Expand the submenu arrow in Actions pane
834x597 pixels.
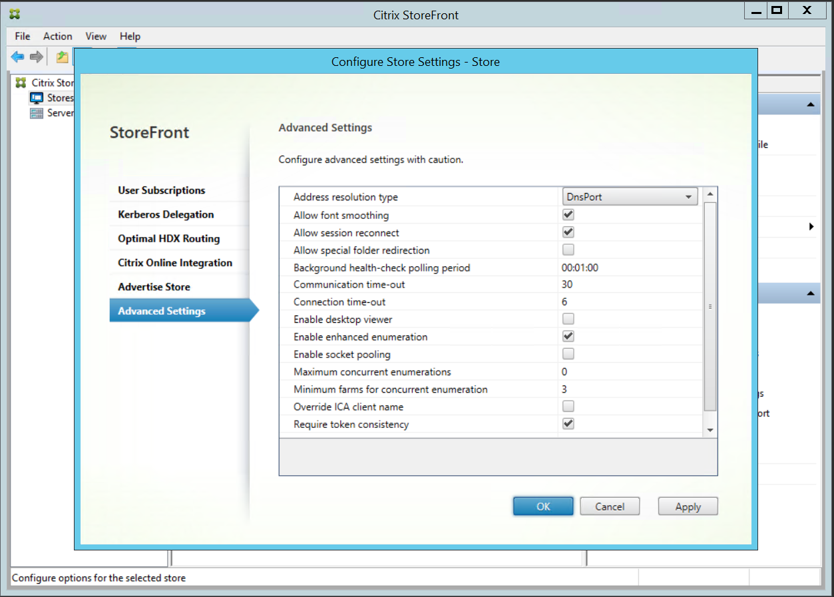pos(811,227)
